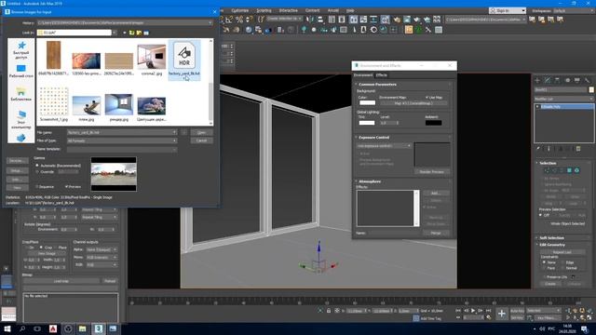This screenshot has width=596, height=335.
Task: Expand the Look in folder dropdown
Action: click(x=115, y=33)
